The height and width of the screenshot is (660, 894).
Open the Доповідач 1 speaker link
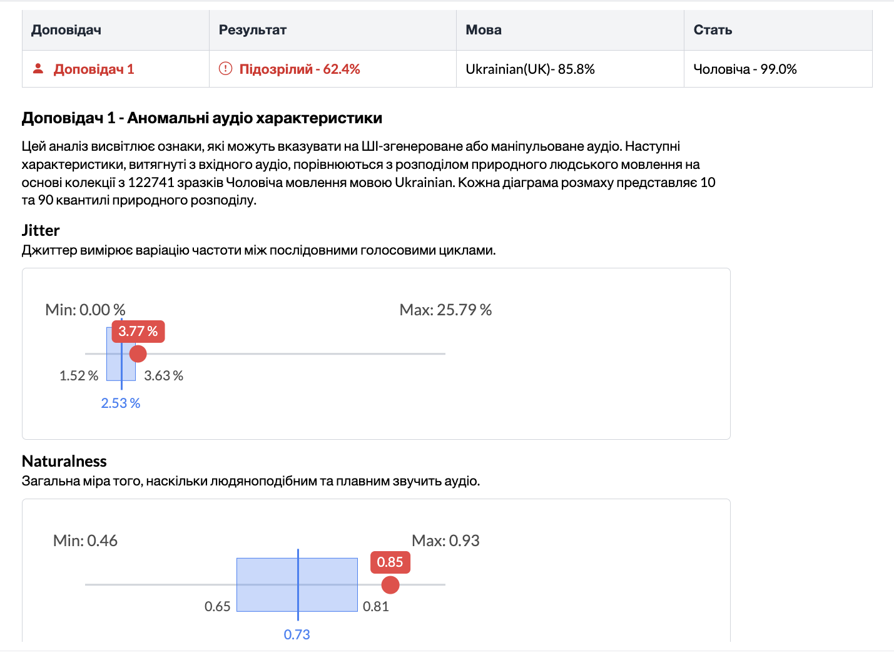tap(94, 69)
